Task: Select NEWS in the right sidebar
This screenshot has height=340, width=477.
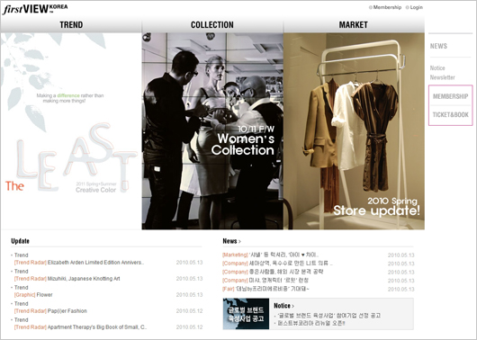Action: (x=438, y=46)
